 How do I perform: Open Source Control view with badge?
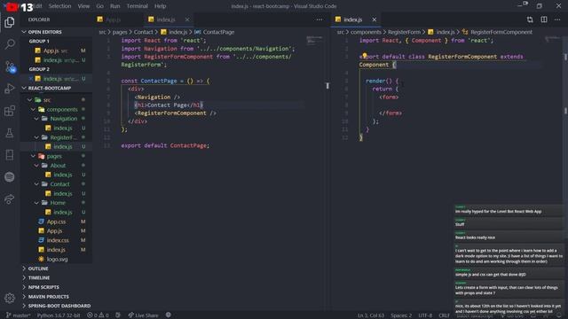pyautogui.click(x=10, y=67)
